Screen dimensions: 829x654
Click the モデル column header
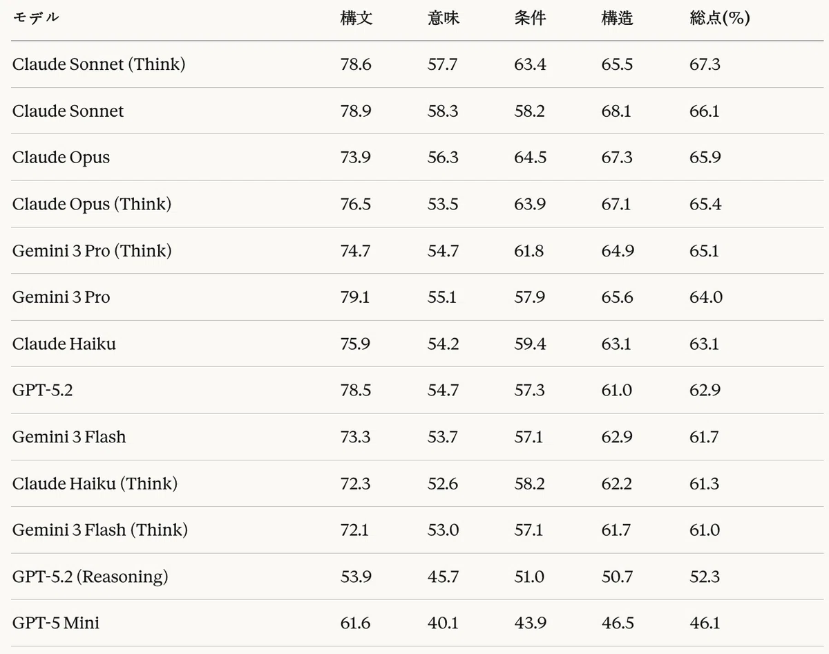tap(36, 19)
